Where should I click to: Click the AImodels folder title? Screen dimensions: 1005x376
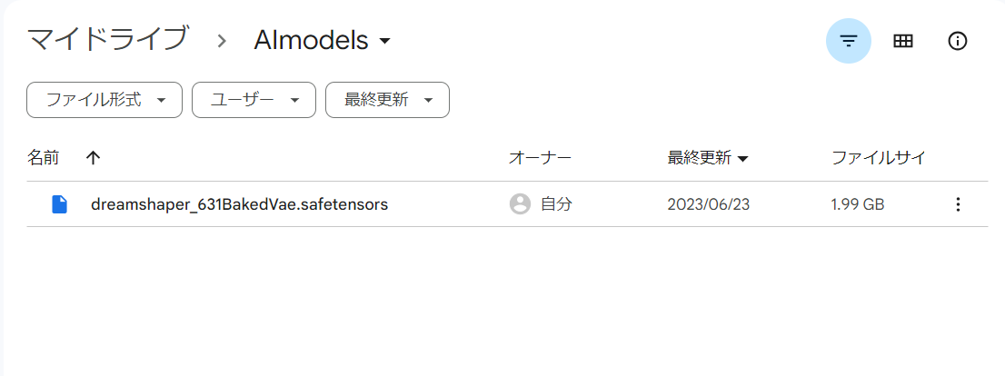311,40
